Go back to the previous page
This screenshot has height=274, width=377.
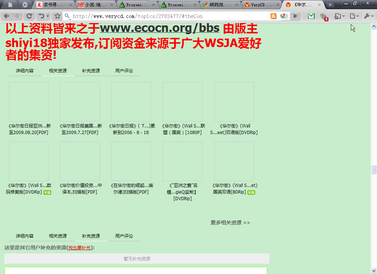pos(7,16)
